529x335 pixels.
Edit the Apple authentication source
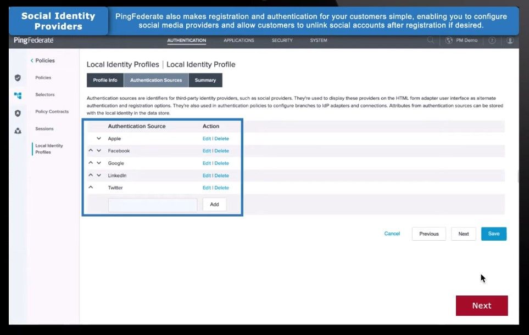(207, 139)
